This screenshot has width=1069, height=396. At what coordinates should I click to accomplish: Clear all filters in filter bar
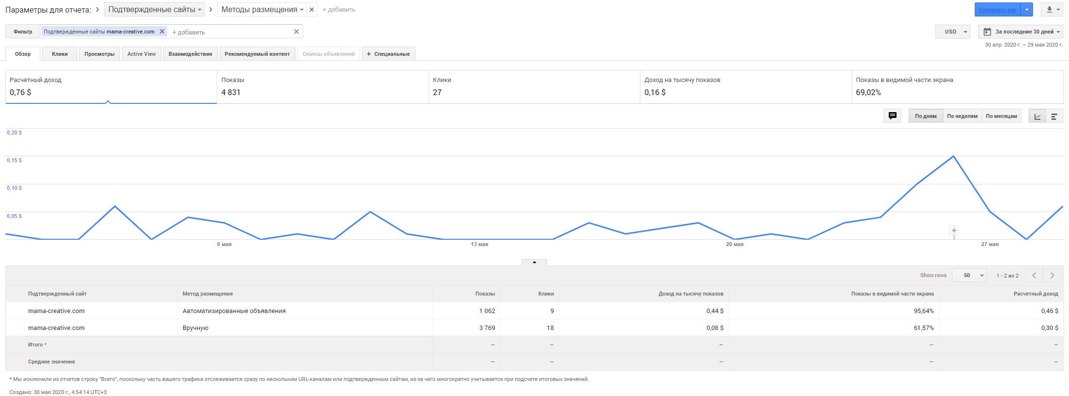296,32
